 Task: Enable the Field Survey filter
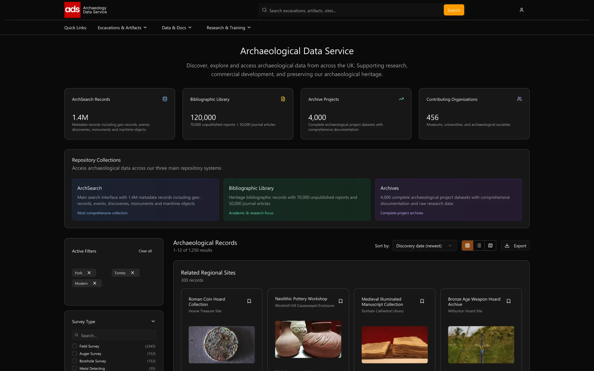click(x=74, y=346)
